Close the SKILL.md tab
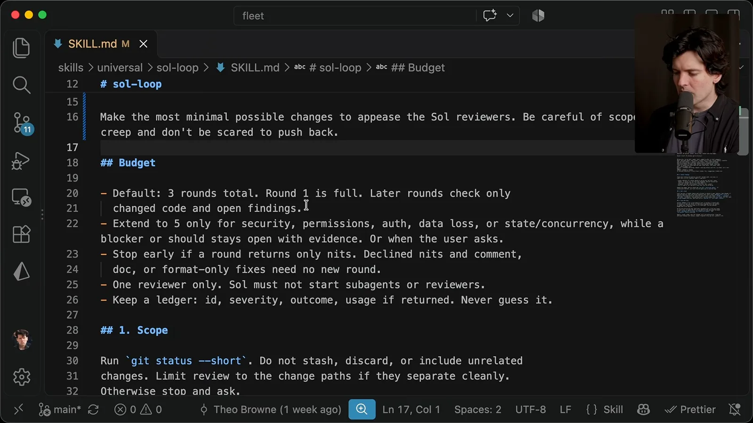 click(144, 44)
